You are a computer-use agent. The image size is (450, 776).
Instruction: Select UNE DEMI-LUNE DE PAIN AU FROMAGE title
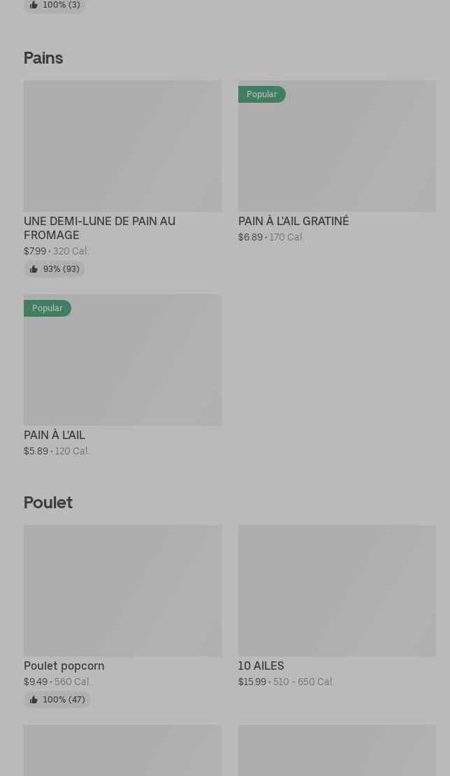(99, 228)
